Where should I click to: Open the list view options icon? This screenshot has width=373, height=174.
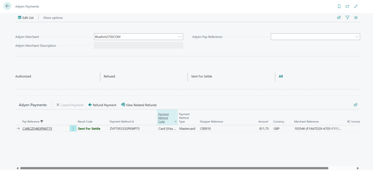356,17
